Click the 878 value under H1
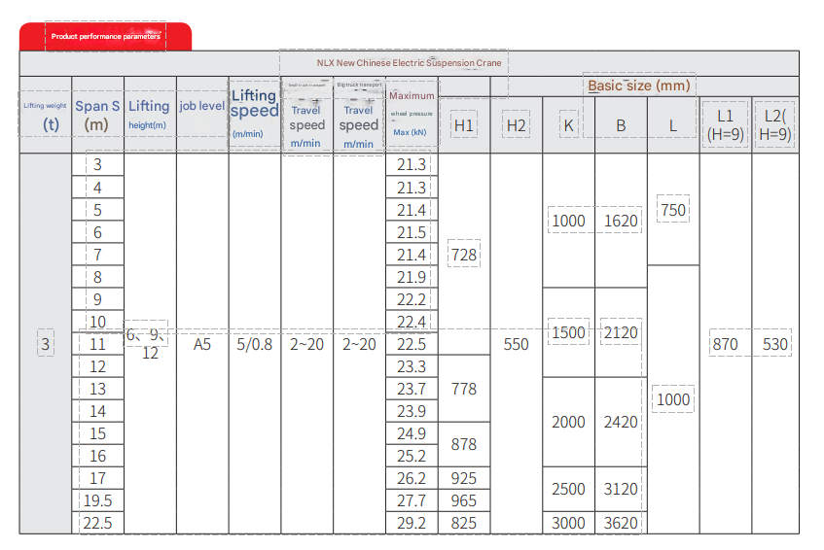The image size is (824, 550). point(463,444)
